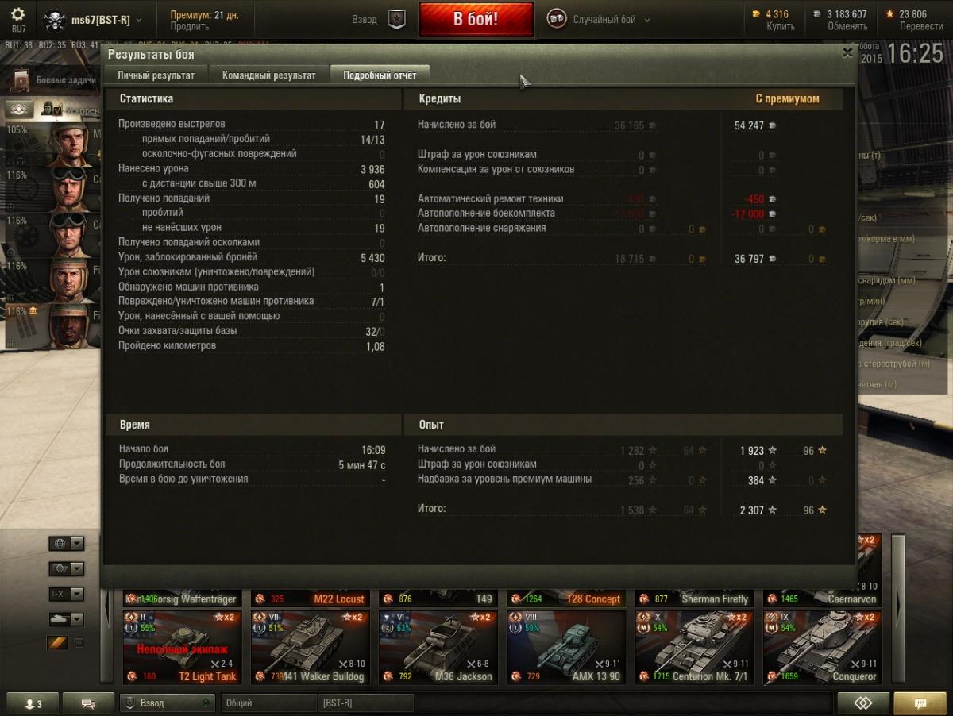This screenshot has width=953, height=716.
Task: Click the Итого premium credits total 36 797
Action: pos(749,259)
